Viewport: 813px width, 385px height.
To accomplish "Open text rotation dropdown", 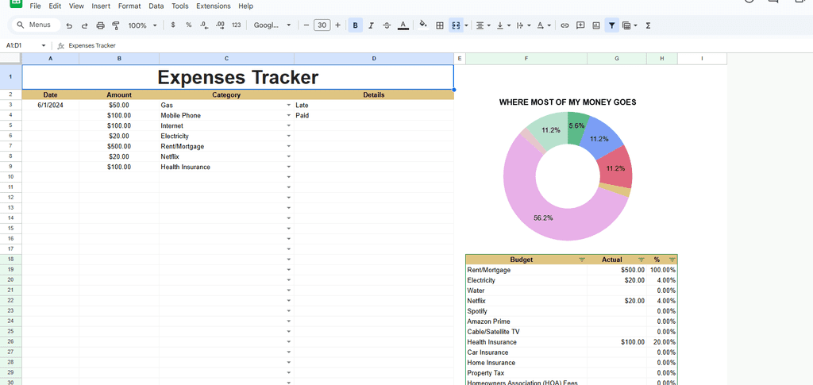I will tap(544, 25).
